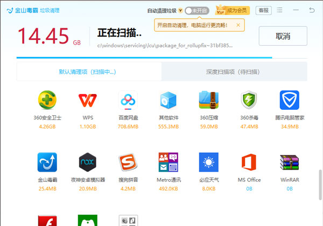Click the 夜神安卓模拟器 name label

pyautogui.click(x=88, y=180)
